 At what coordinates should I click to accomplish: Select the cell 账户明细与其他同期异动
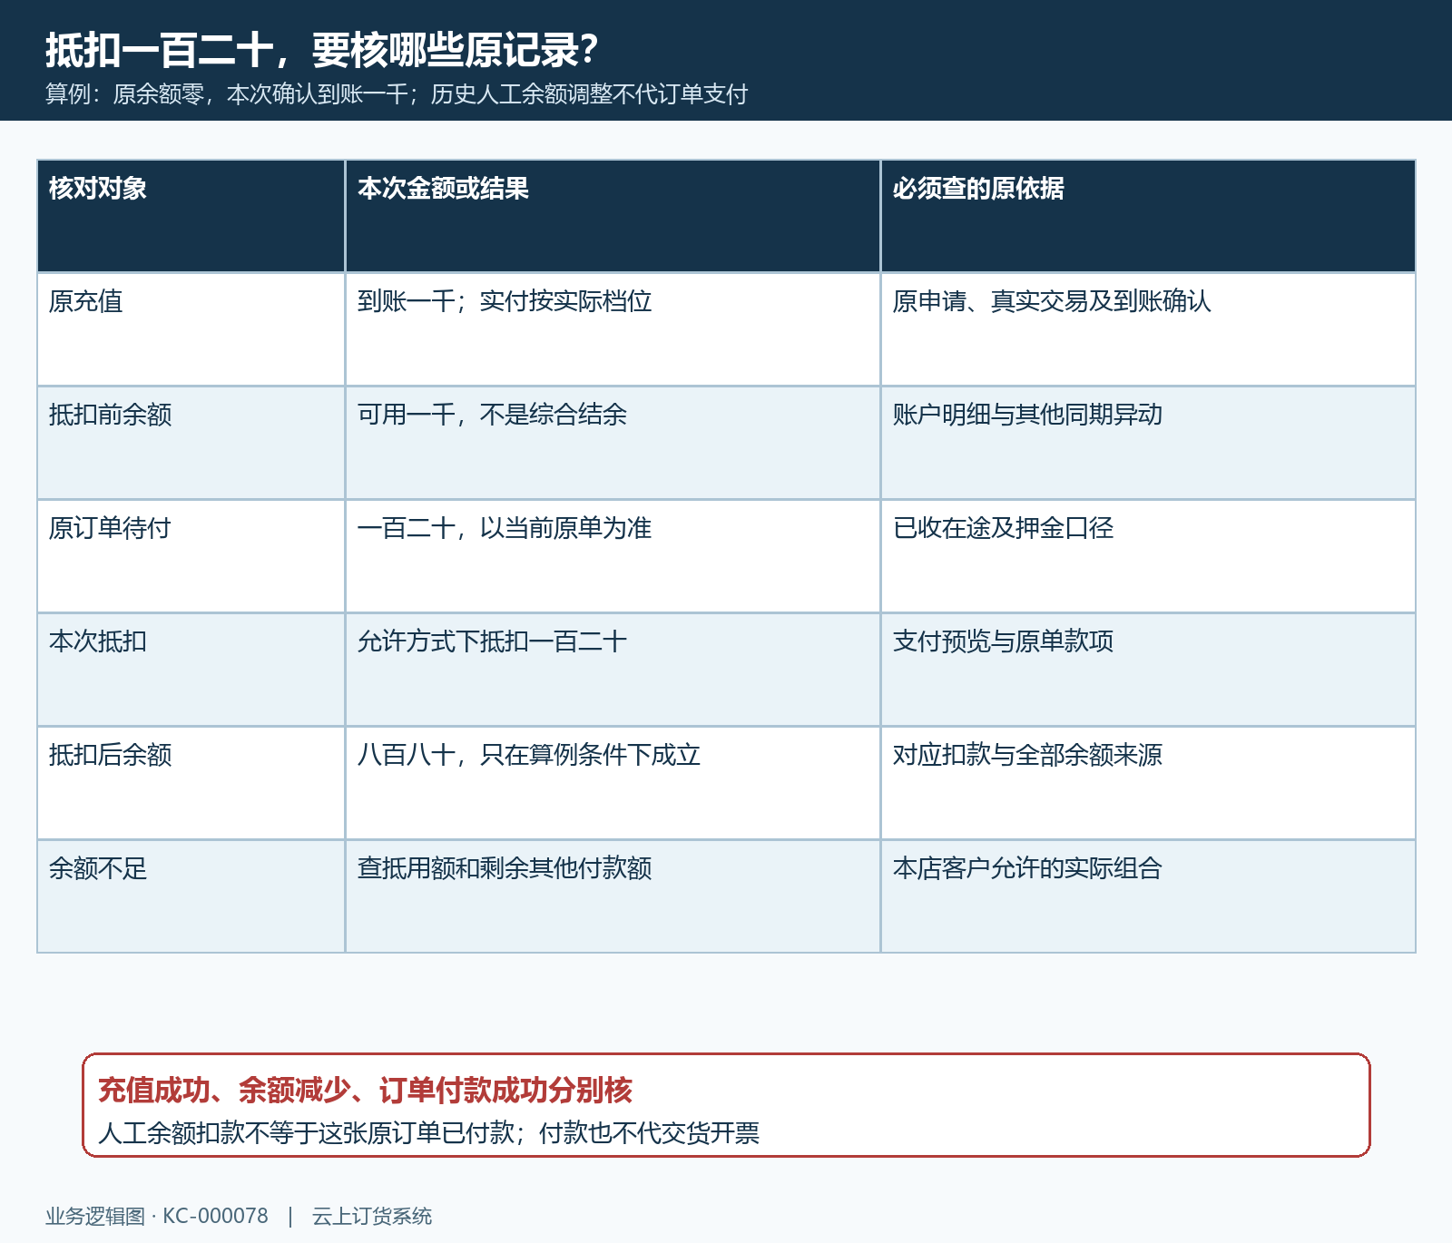pyautogui.click(x=1148, y=443)
